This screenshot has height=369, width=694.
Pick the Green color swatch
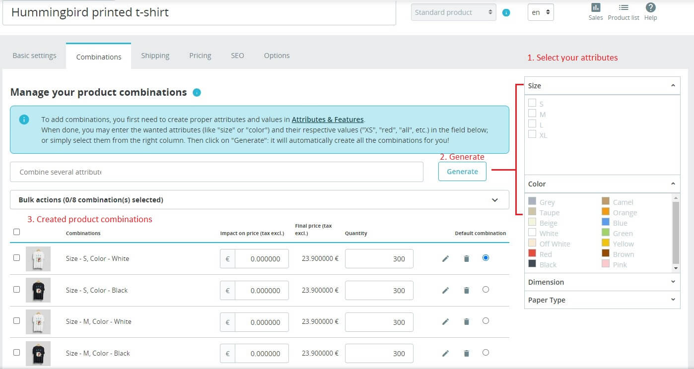point(606,233)
